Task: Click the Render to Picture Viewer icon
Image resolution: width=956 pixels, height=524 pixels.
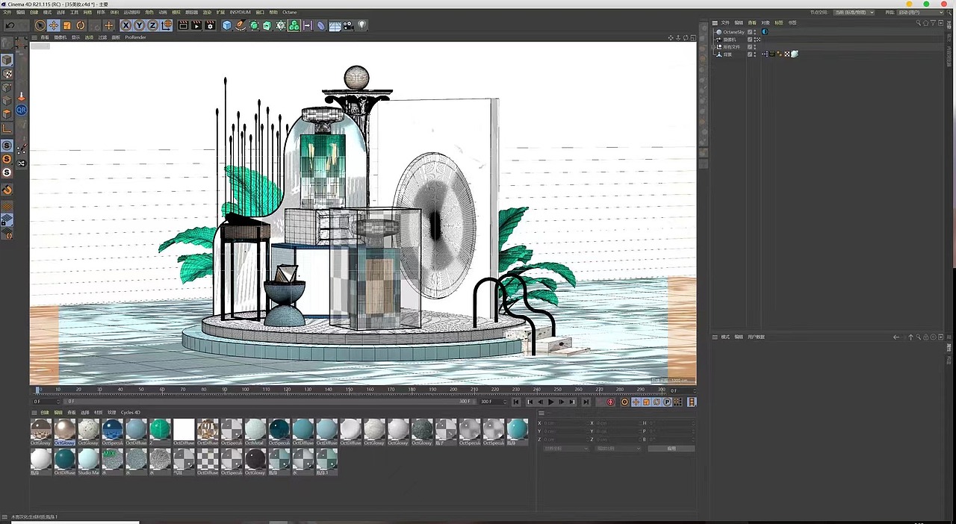Action: (196, 25)
